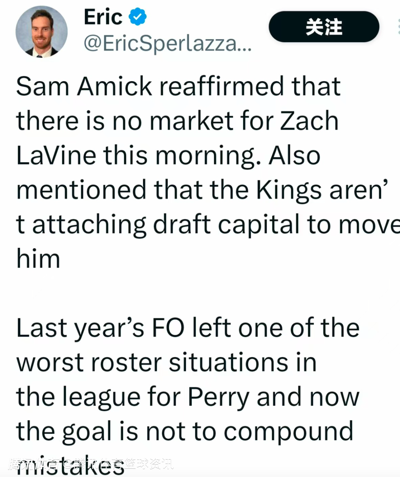This screenshot has width=400, height=477.
Task: Click the word "Zach" in the tweet
Action: (x=309, y=121)
